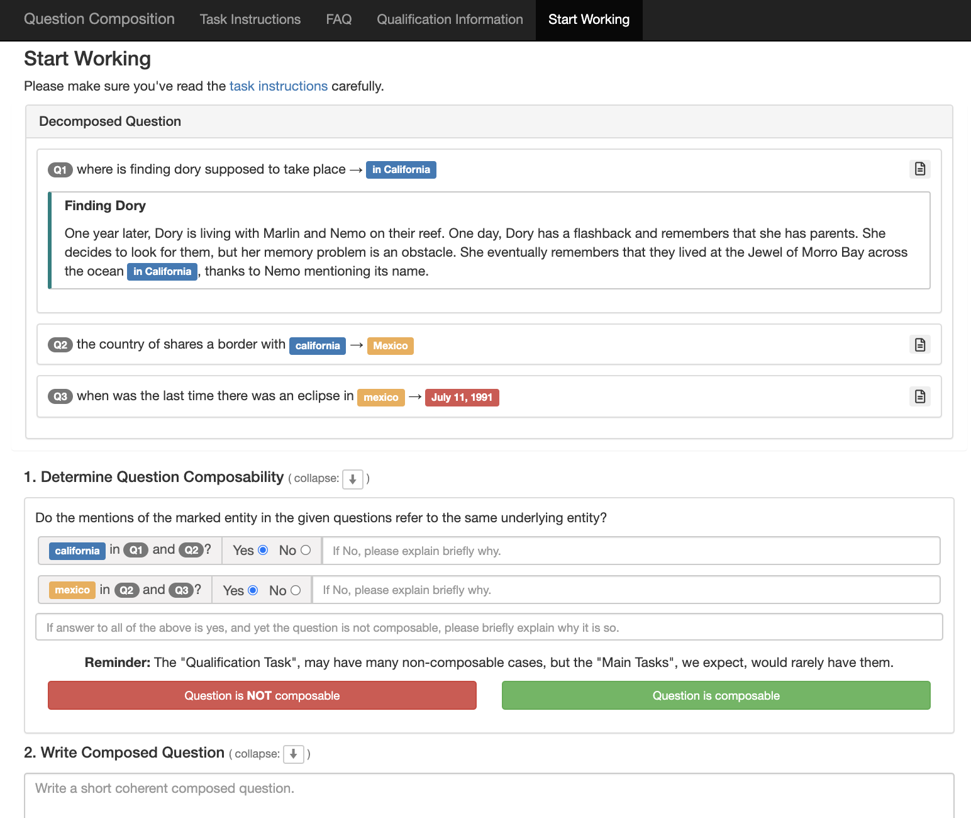Image resolution: width=971 pixels, height=818 pixels.
Task: Click the california explanation text field
Action: (630, 551)
